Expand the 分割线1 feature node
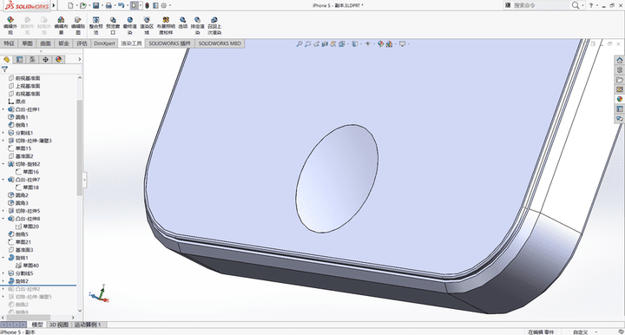Screen dimensions: 625x335 3,133
